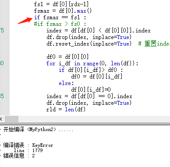Click output line '错误信息 : 2'
Image resolution: width=170 pixels, height=167 pixels.
click(19, 156)
